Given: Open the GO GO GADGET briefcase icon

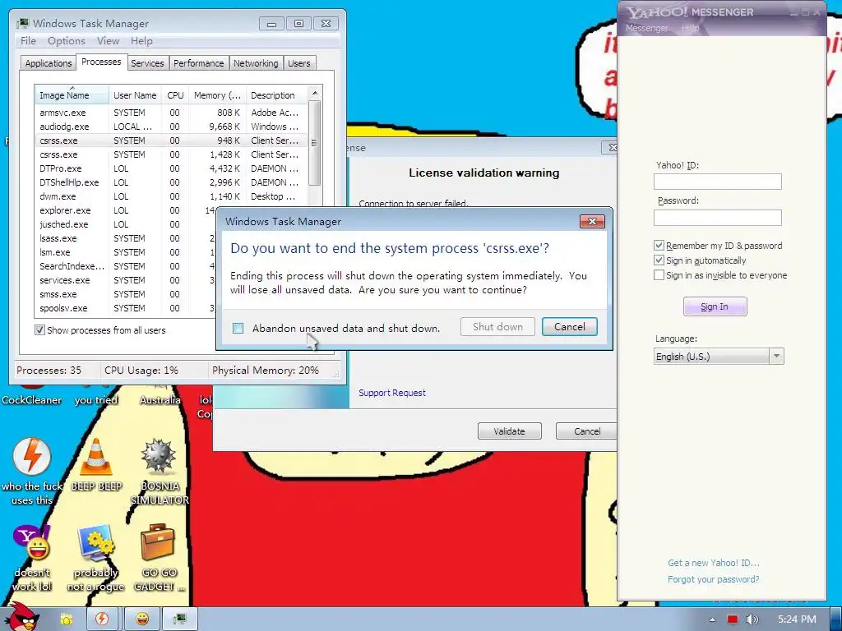Looking at the screenshot, I should pos(158,543).
